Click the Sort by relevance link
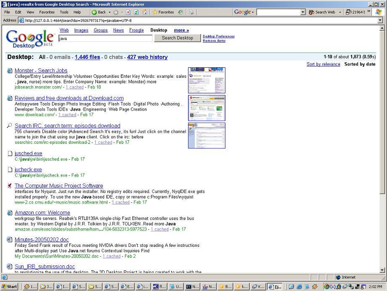The width and height of the screenshot is (387, 291). pyautogui.click(x=323, y=64)
